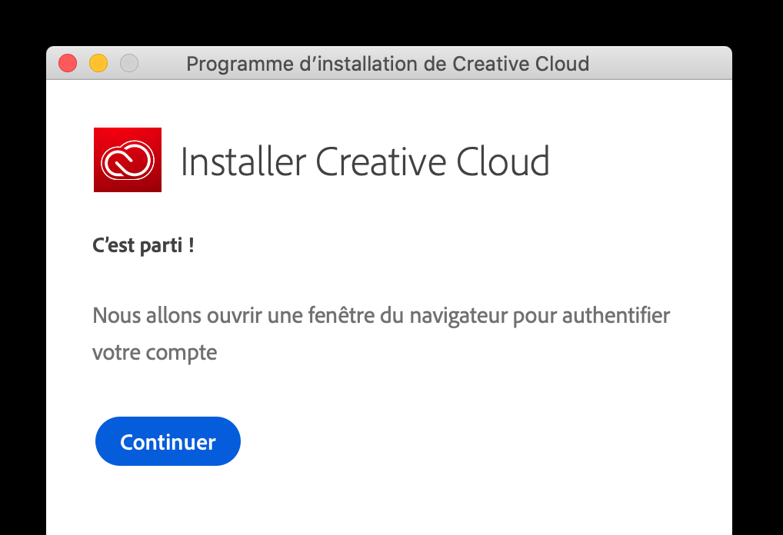Click the red Creative Cloud logo
The height and width of the screenshot is (535, 783).
tap(127, 160)
